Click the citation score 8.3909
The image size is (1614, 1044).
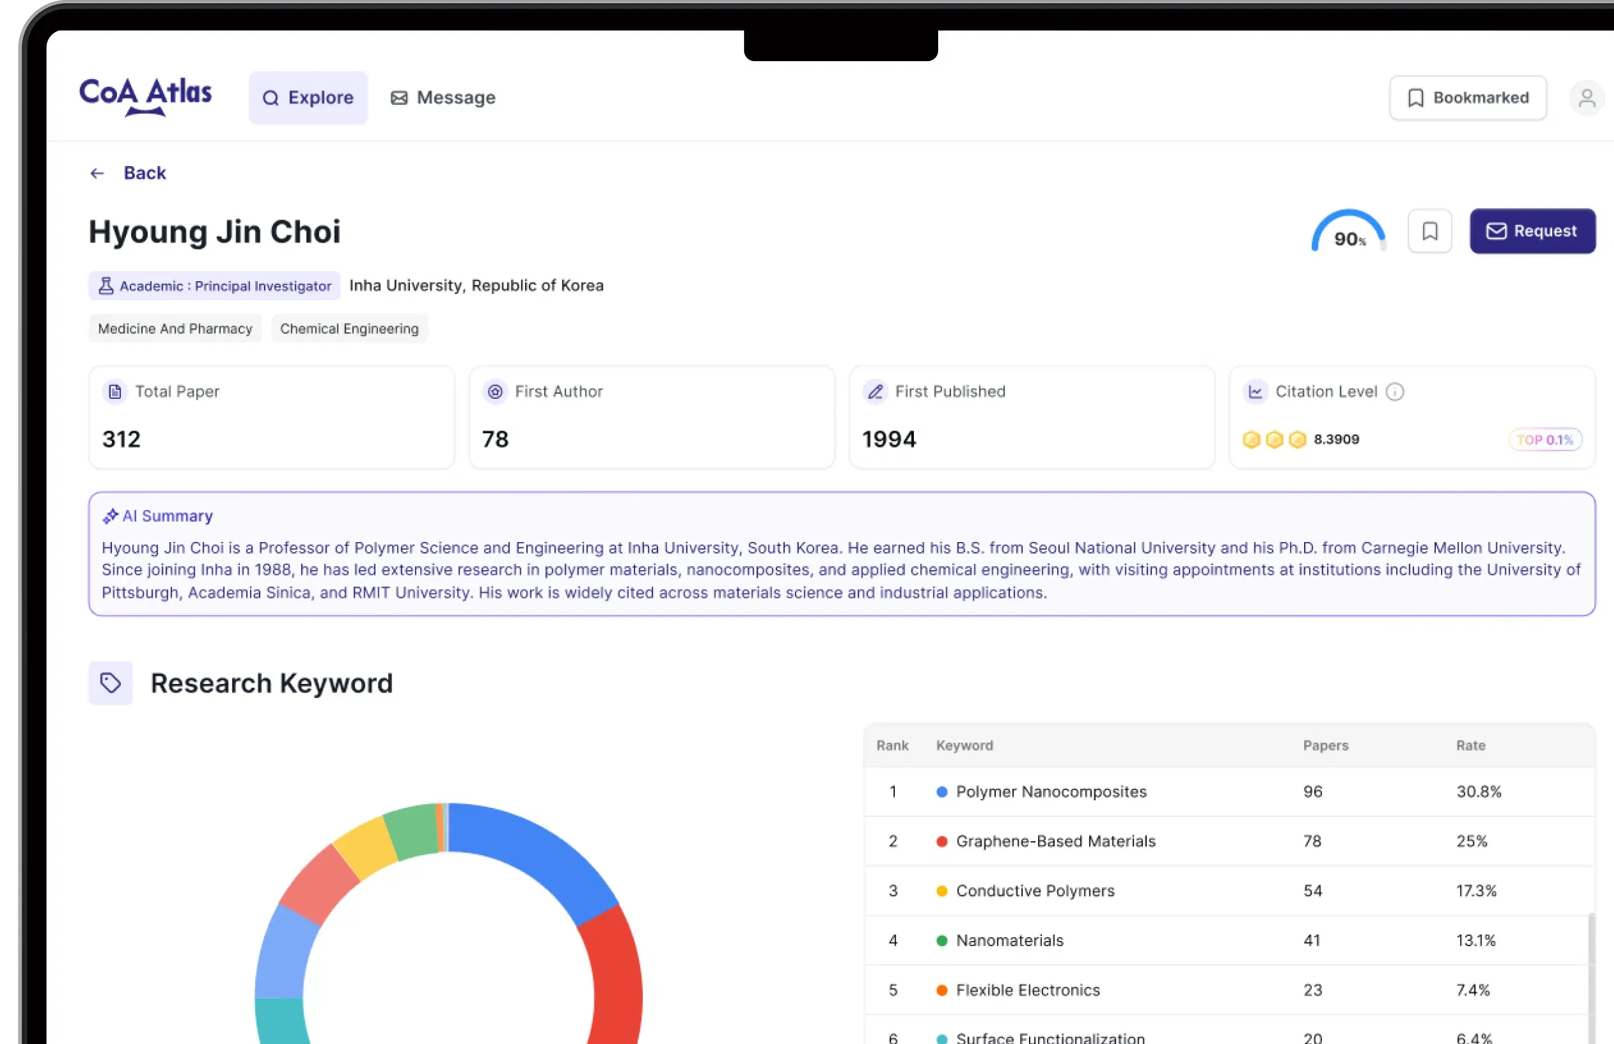click(1336, 439)
